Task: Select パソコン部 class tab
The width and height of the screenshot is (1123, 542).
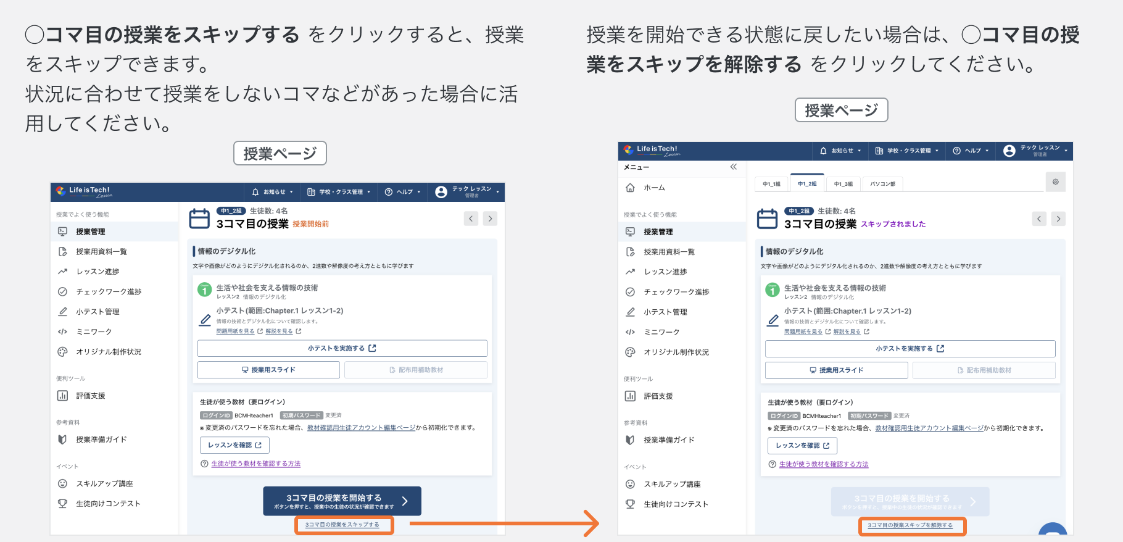Action: pos(882,183)
